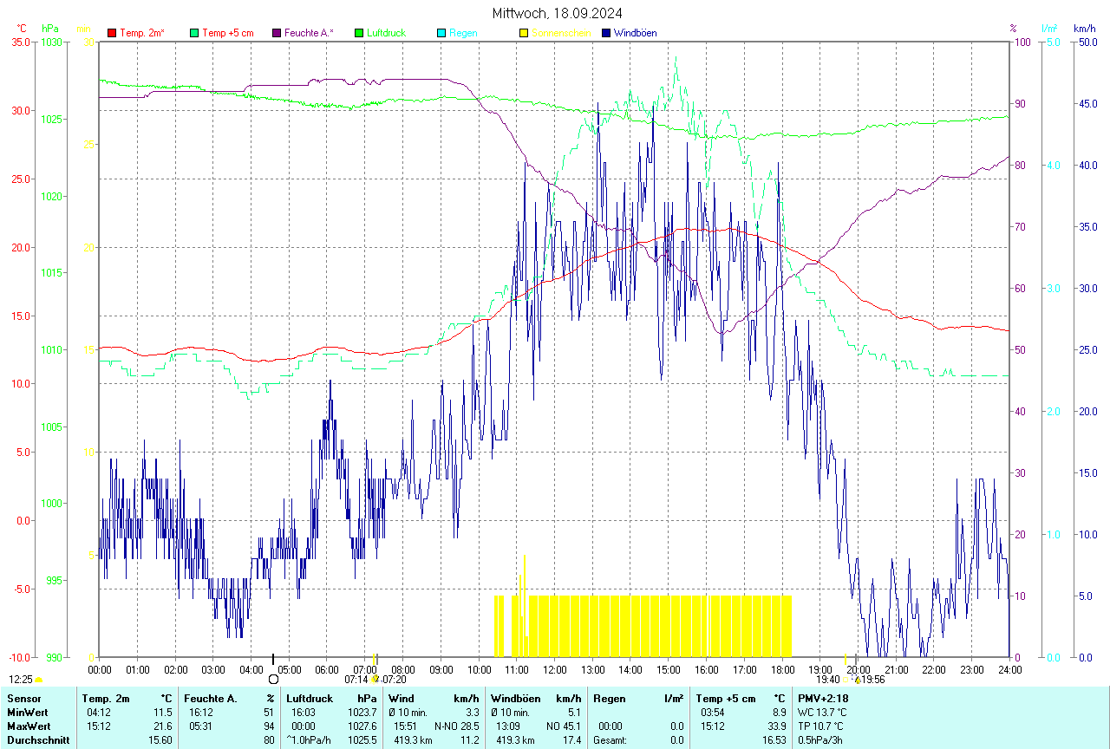Click the 'Temp +5 cm' table column header
This screenshot has height=749, width=1110.
(726, 698)
